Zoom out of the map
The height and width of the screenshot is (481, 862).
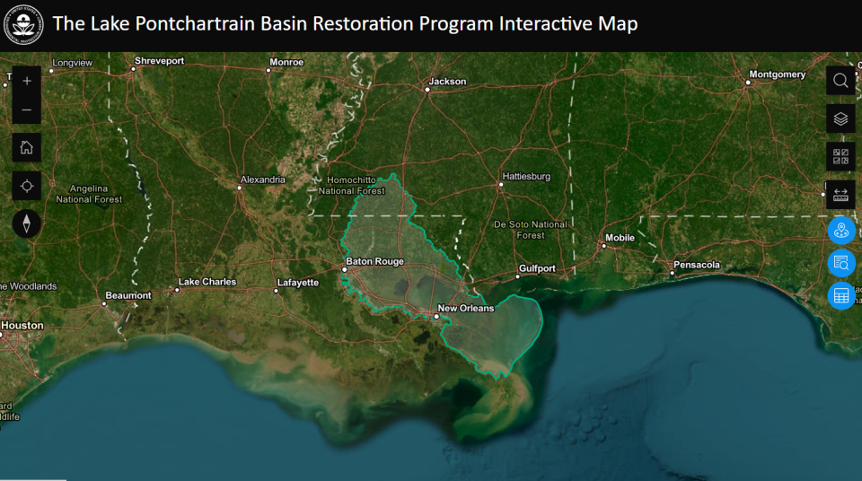27,110
